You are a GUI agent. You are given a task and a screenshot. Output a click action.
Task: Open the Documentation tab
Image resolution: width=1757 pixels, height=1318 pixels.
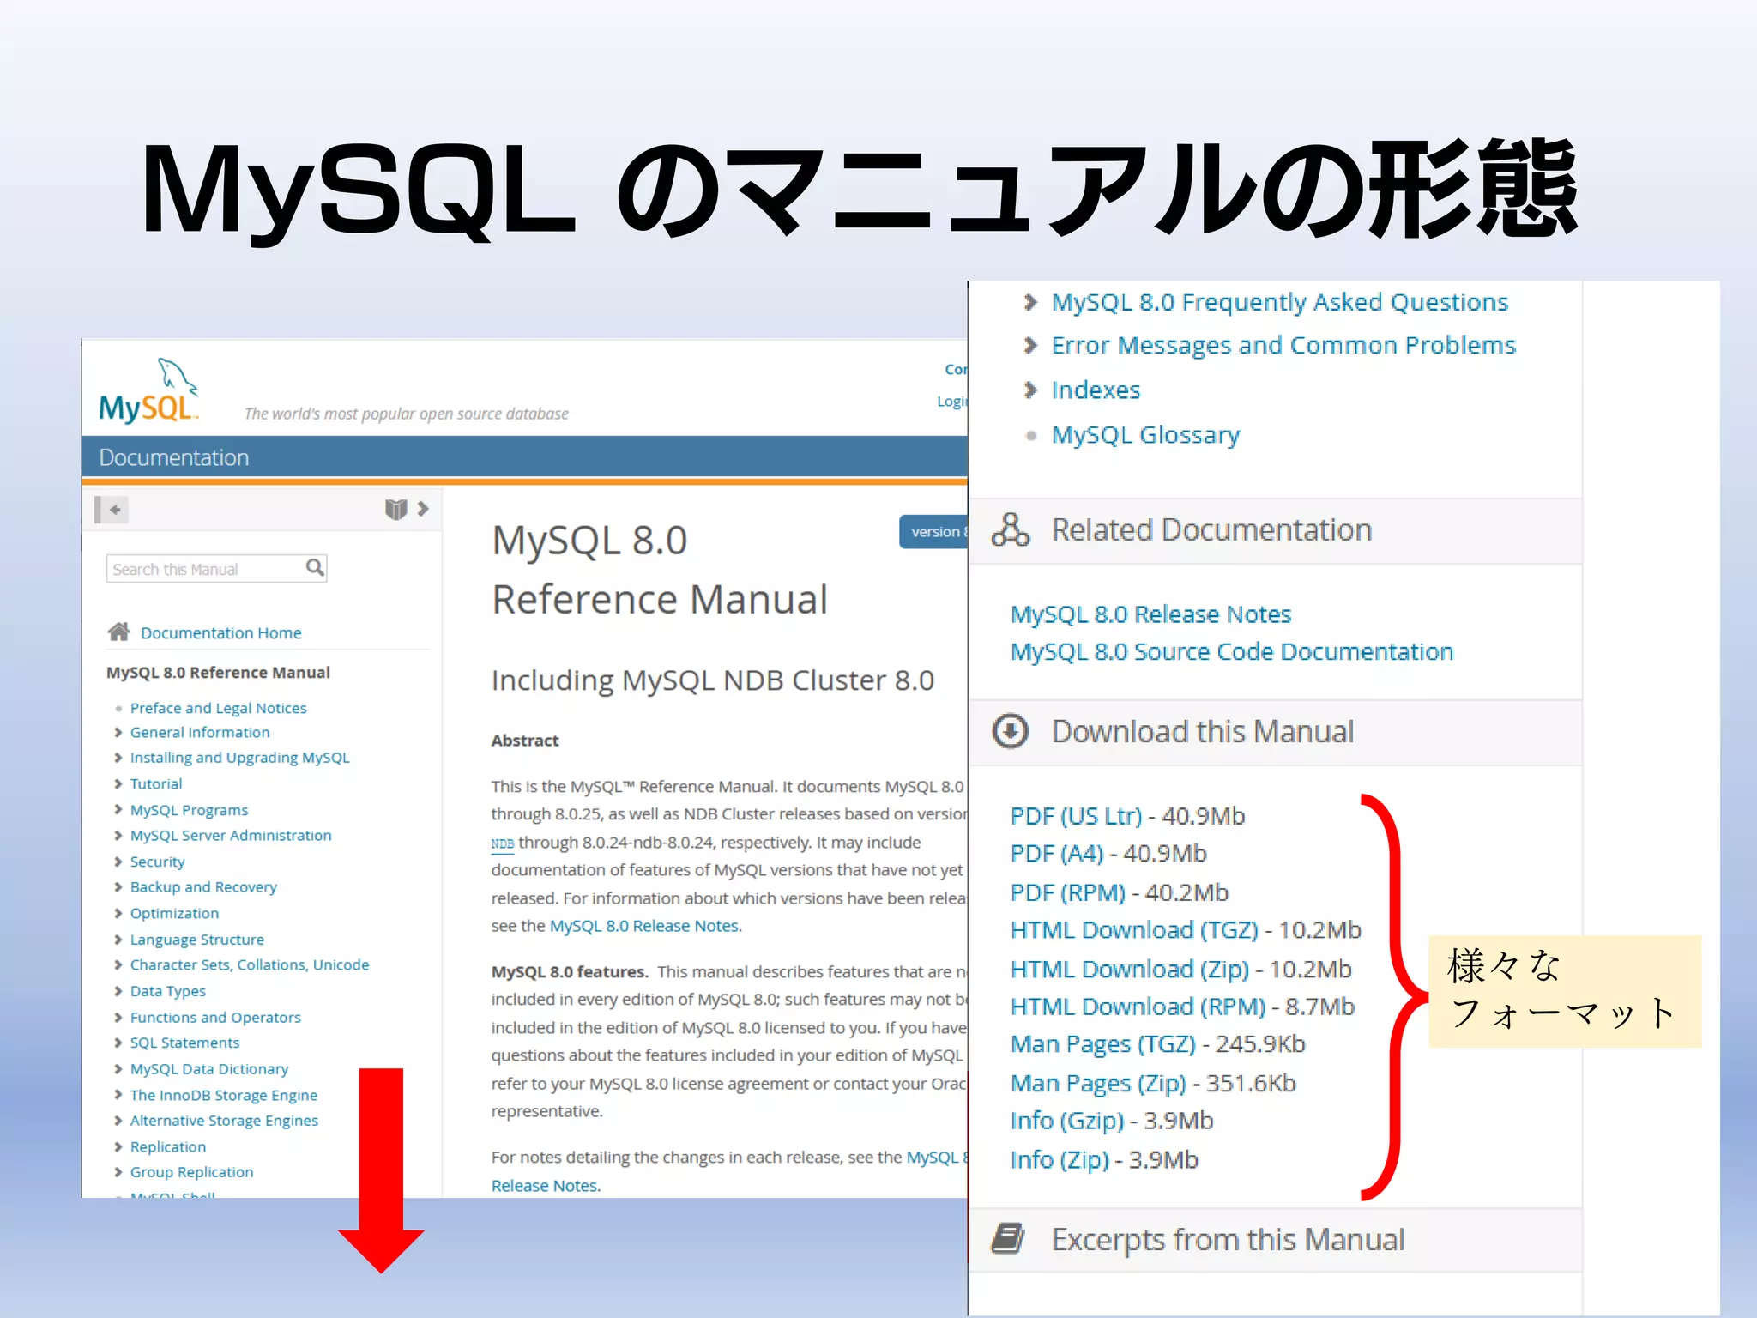(x=174, y=457)
